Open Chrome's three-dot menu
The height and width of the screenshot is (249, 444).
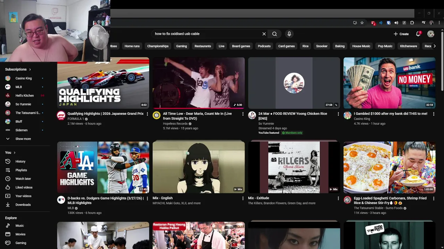coord(439,23)
